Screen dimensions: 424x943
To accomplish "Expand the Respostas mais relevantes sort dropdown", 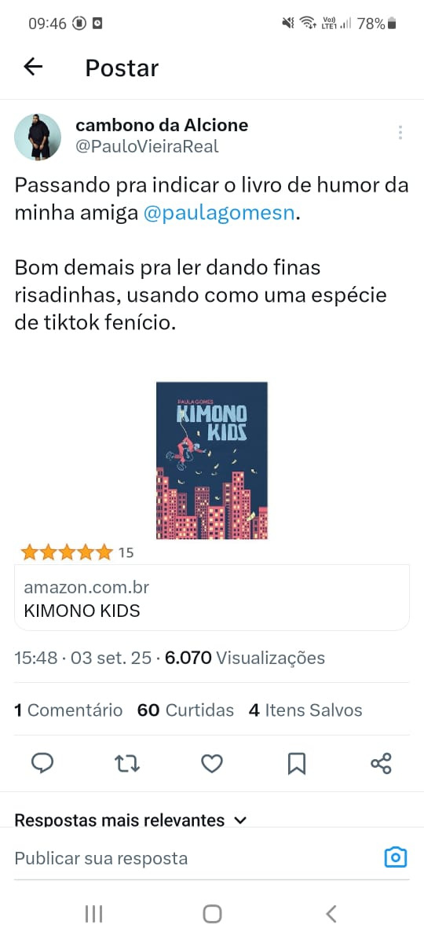I will pos(131,820).
